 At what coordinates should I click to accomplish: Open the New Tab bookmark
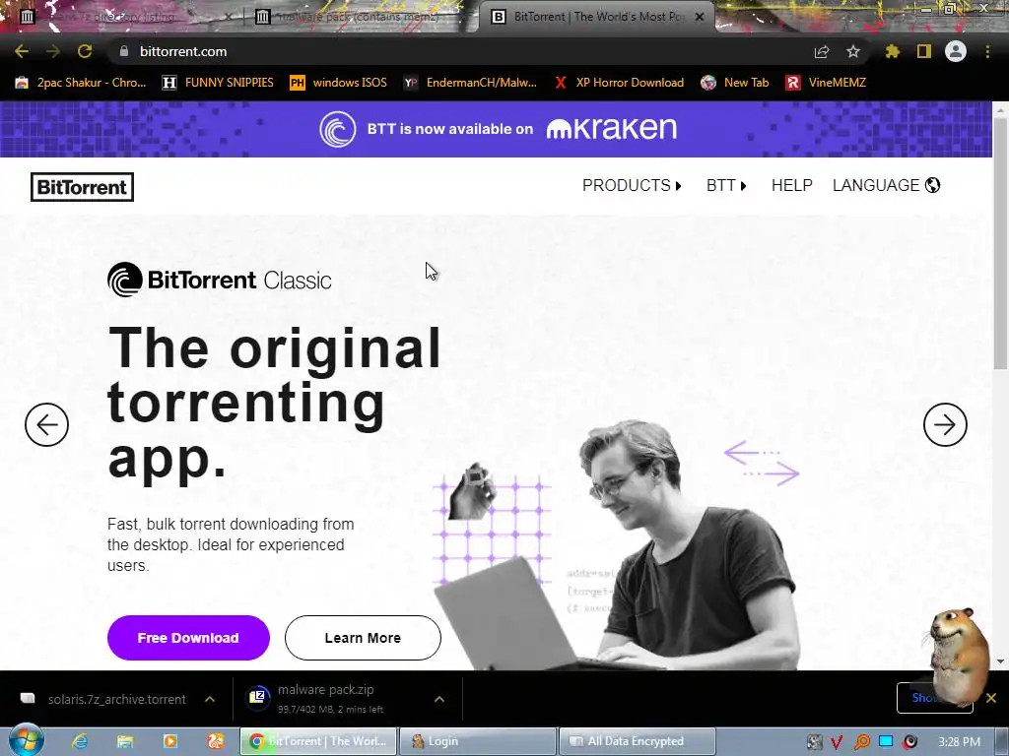coord(735,83)
